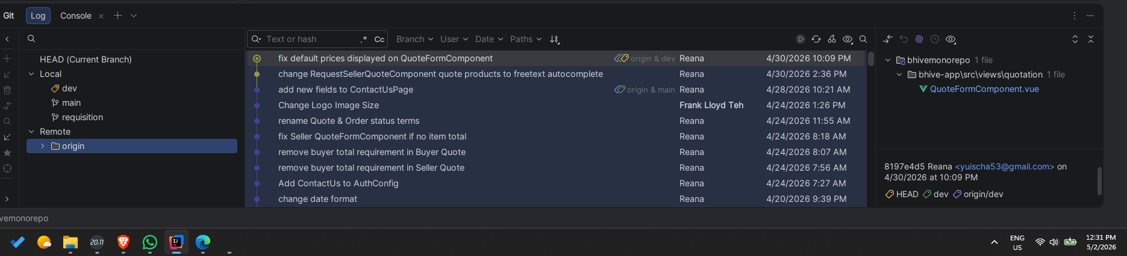The image size is (1127, 256).
Task: Click the show my branches magnifier in sidebar
Action: 7,121
